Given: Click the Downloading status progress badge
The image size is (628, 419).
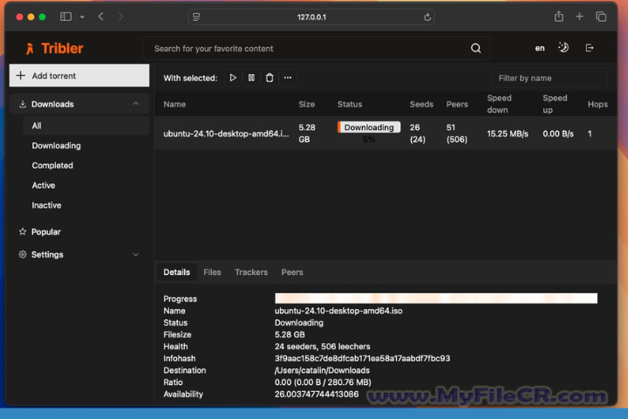Looking at the screenshot, I should [x=368, y=127].
